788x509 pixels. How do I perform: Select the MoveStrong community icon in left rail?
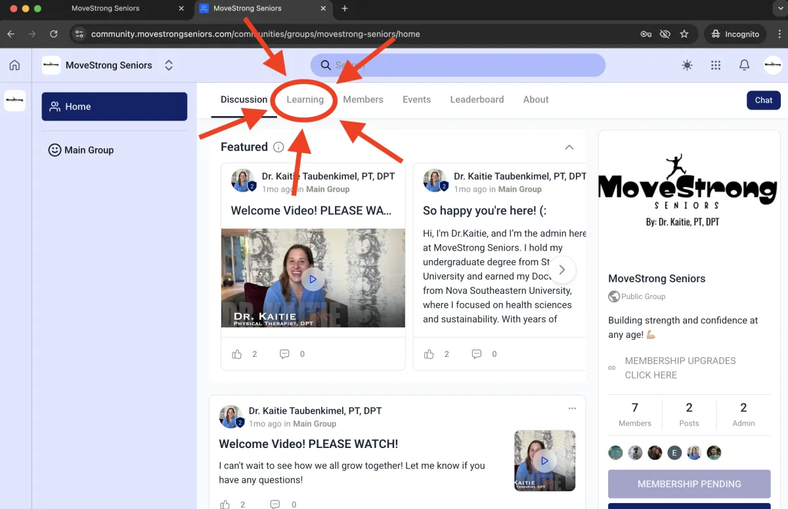coord(14,100)
